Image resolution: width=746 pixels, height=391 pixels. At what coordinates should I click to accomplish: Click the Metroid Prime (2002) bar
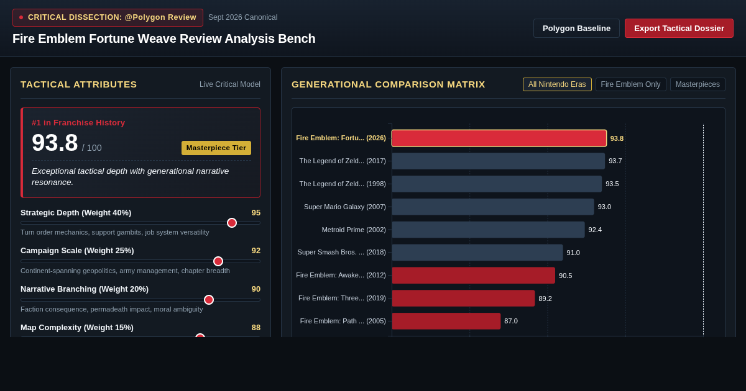488,230
